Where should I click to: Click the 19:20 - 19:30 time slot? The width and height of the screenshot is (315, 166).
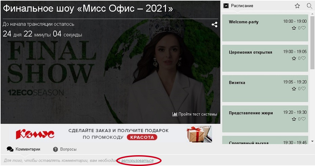point(295,112)
